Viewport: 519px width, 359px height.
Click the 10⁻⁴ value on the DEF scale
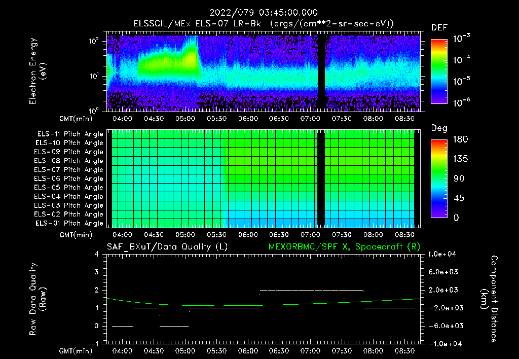click(461, 60)
